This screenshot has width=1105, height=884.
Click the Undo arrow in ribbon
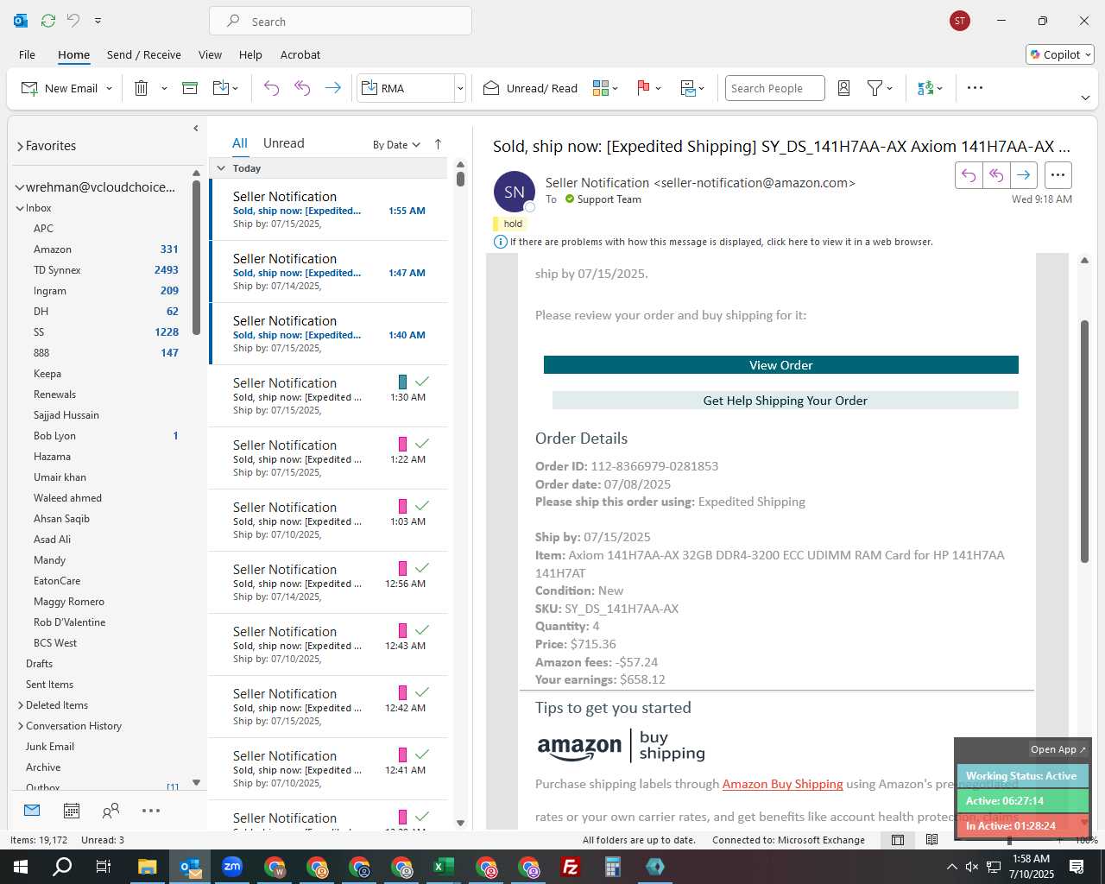click(x=271, y=88)
